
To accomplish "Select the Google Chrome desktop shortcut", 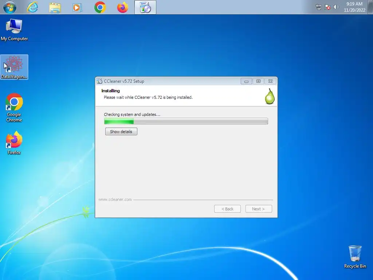I will coord(14,108).
